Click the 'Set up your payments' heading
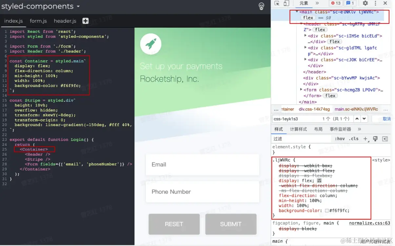395x246 pixels. (181, 66)
